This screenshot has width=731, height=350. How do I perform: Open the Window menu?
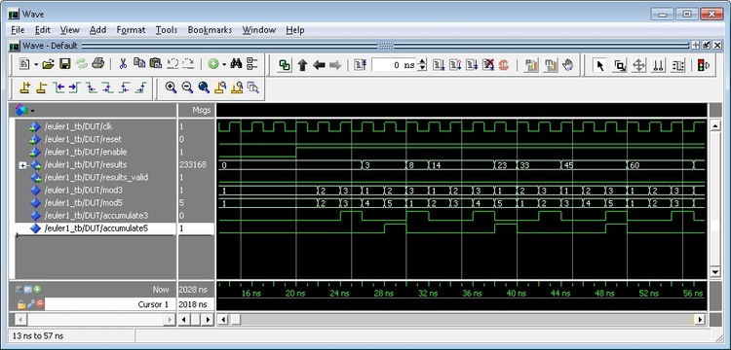tap(258, 30)
